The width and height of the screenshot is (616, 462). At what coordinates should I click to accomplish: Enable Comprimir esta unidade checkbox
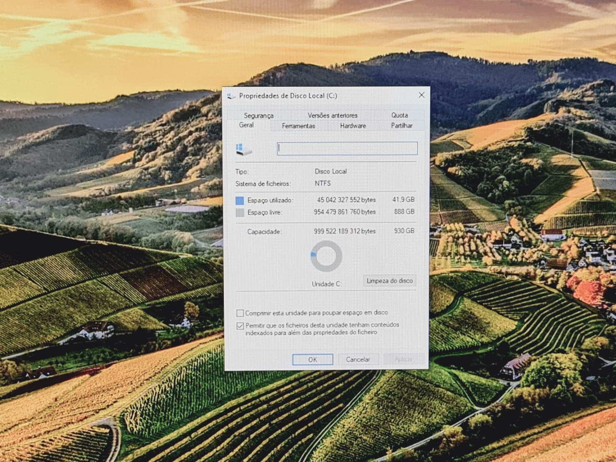[240, 313]
